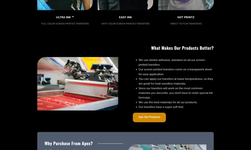Select the Spot Color Screen Printed Transfers subtitle
Viewport: 251px width, 150px height.
pyautogui.click(x=125, y=23)
